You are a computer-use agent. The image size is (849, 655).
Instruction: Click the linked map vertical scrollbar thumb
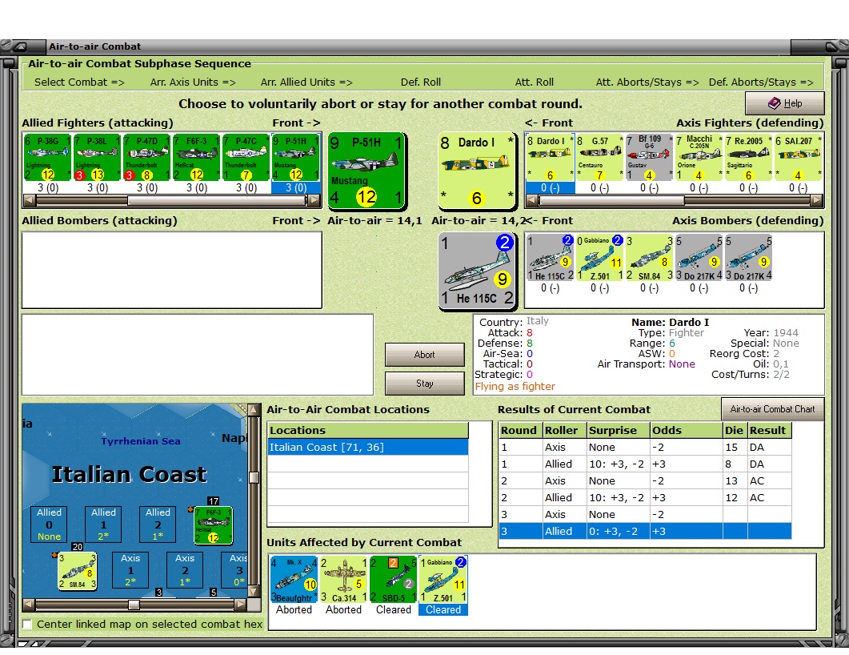click(253, 477)
